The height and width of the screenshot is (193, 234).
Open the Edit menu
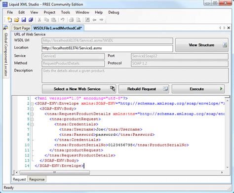click(21, 12)
